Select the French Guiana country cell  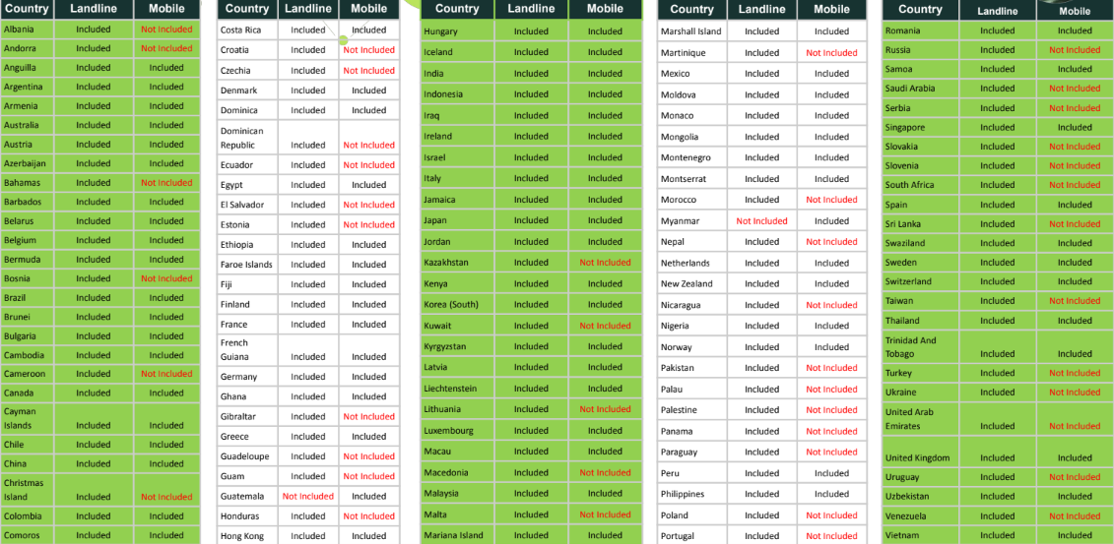click(x=234, y=350)
